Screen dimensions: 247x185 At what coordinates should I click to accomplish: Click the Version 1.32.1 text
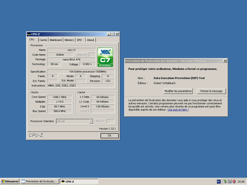(x=107, y=129)
